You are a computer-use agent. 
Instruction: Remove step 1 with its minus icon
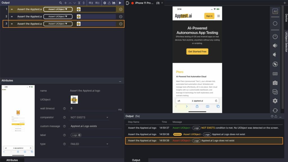[x=121, y=9]
